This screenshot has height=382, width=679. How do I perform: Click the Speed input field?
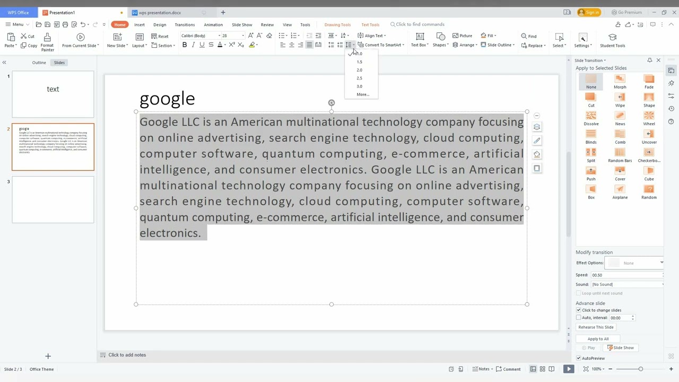(x=627, y=275)
